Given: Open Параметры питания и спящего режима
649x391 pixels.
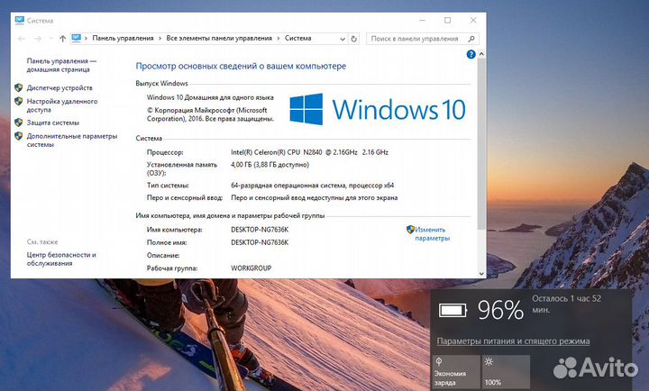Looking at the screenshot, I should click(x=513, y=341).
